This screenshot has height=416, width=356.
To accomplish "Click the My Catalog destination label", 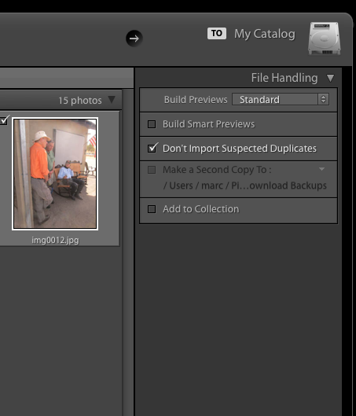I will click(x=265, y=34).
